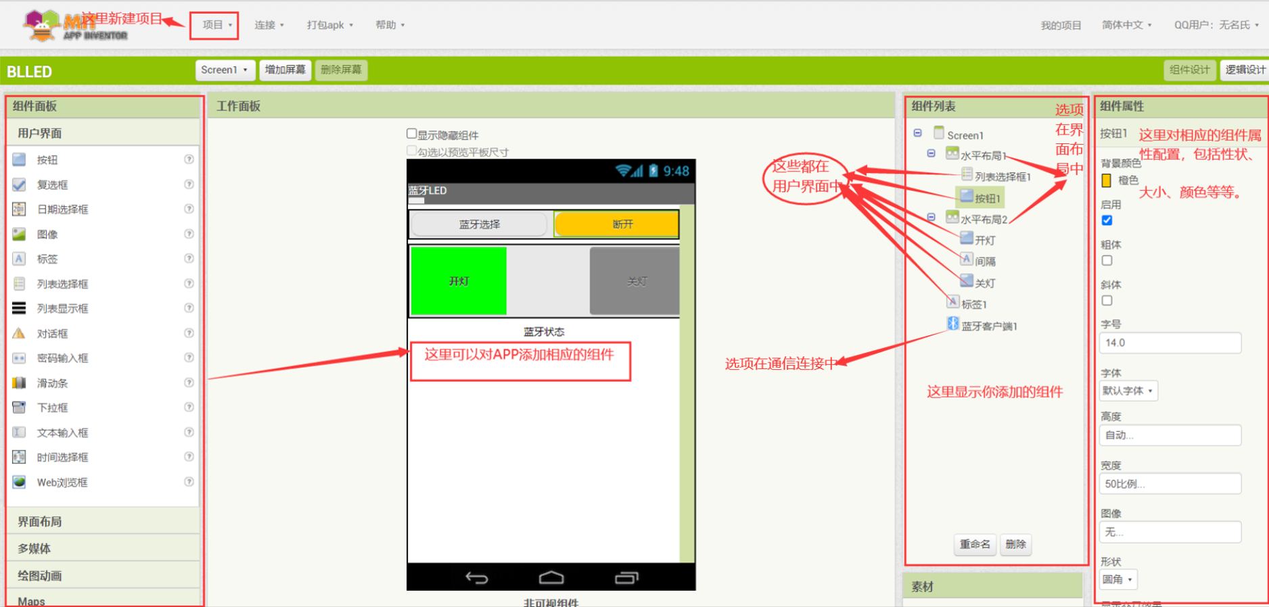Screen dimensions: 1269x607
Task: Click the 按钮 (Button) component icon in palette
Action: pos(19,160)
